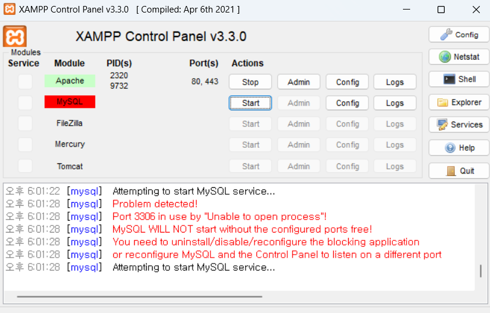Image resolution: width=490 pixels, height=313 pixels.
Task: Click the disabled MySQL Admin button
Action: tap(299, 103)
